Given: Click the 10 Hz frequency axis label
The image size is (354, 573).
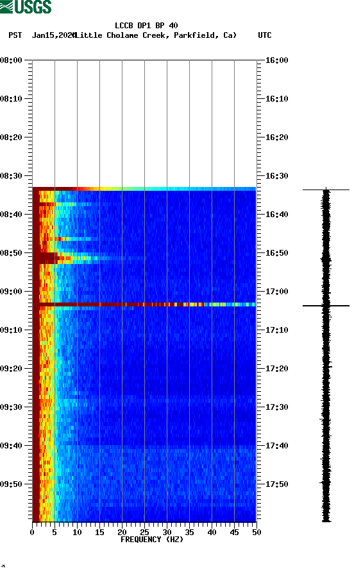Looking at the screenshot, I should pyautogui.click(x=77, y=533).
